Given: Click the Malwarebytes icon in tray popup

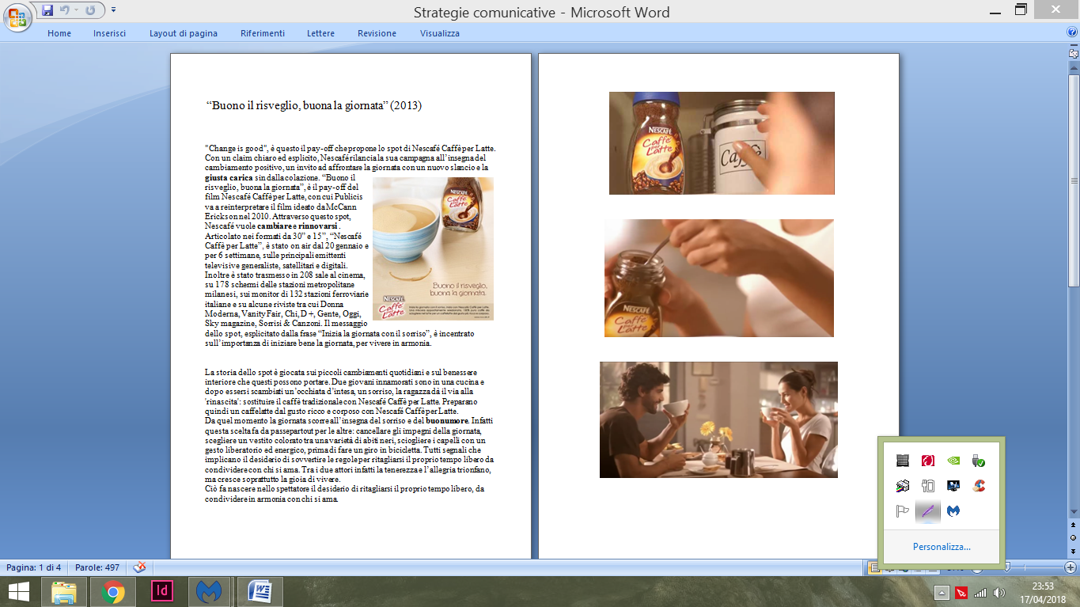Looking at the screenshot, I should [953, 511].
